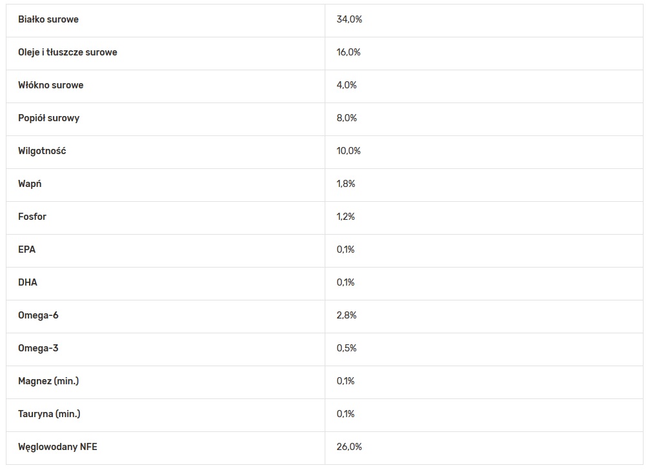Click the Popiół surowy label
This screenshot has height=470, width=650.
pos(49,118)
